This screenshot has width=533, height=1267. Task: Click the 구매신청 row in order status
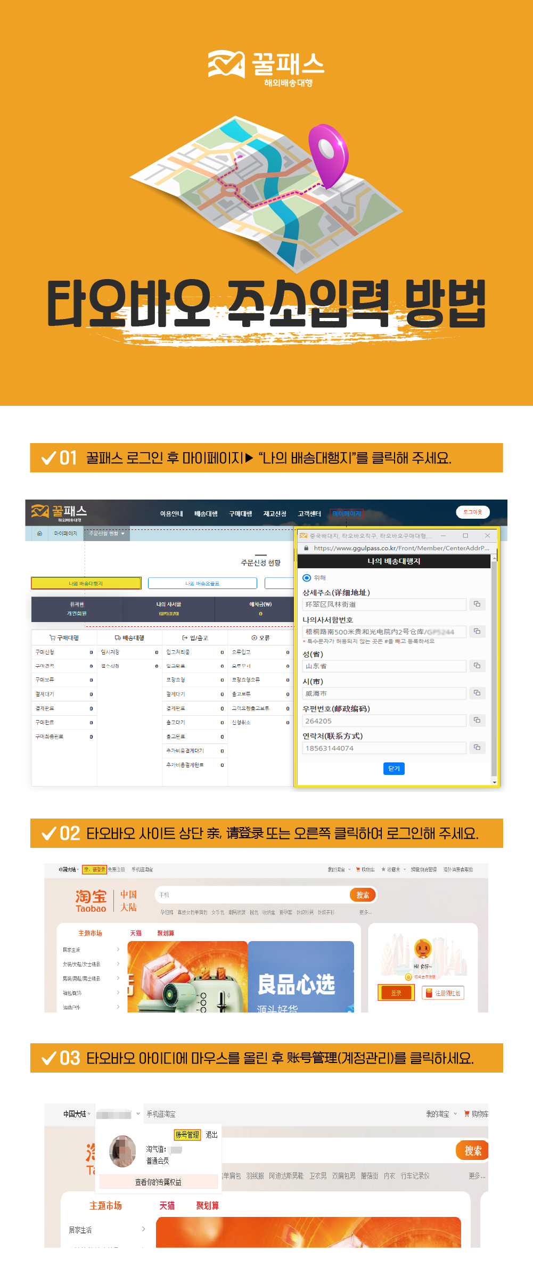tap(64, 652)
